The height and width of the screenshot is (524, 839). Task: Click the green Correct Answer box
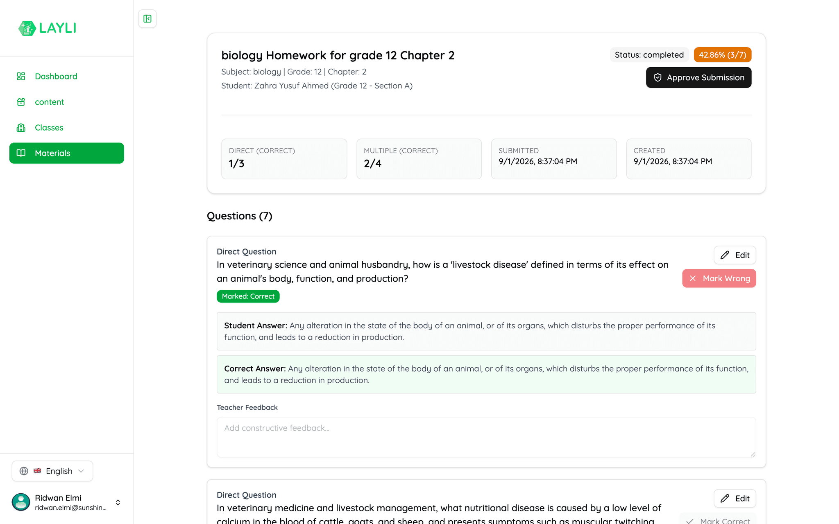click(486, 375)
